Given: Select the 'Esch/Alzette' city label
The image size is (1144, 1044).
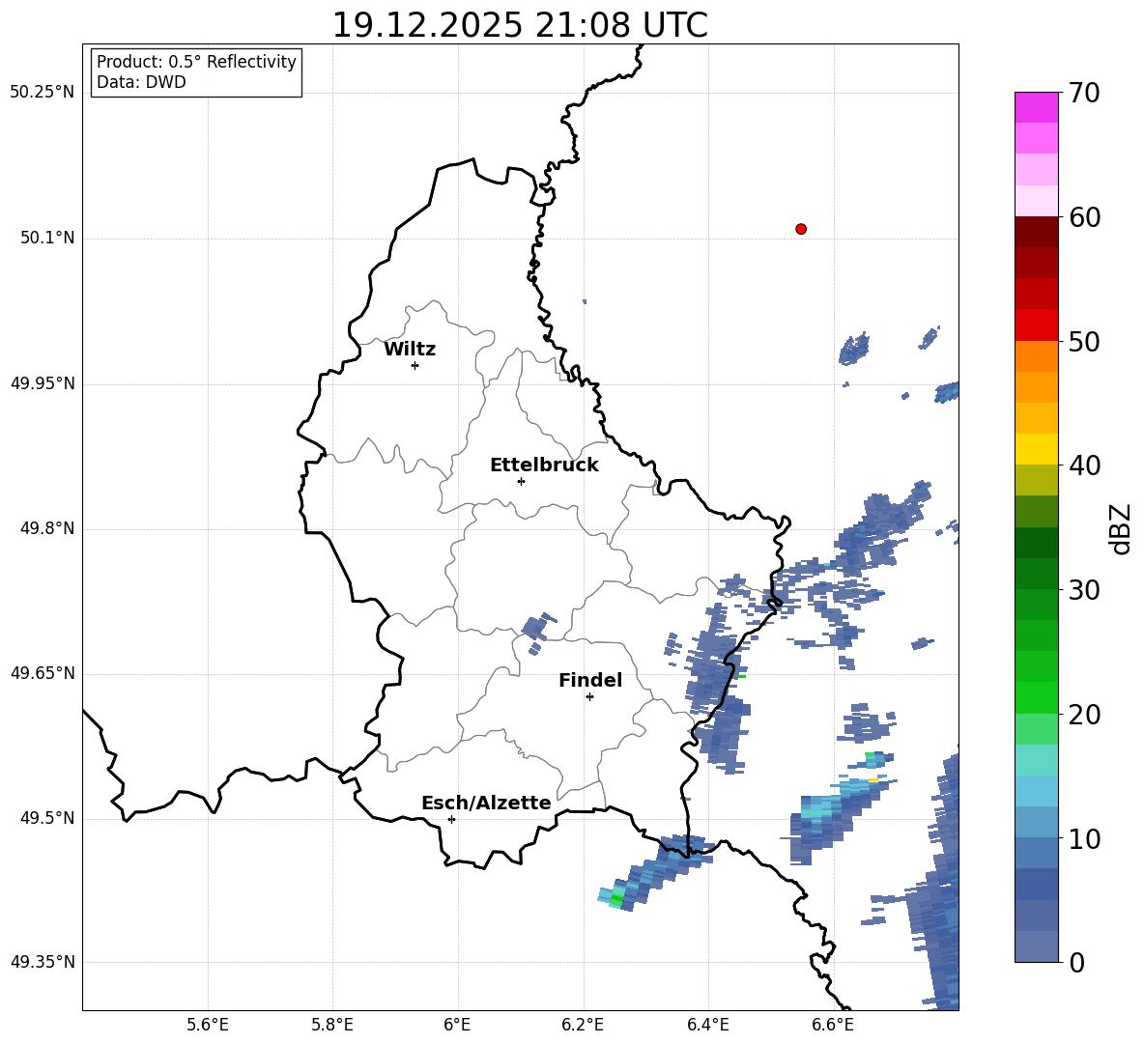Looking at the screenshot, I should click(486, 803).
